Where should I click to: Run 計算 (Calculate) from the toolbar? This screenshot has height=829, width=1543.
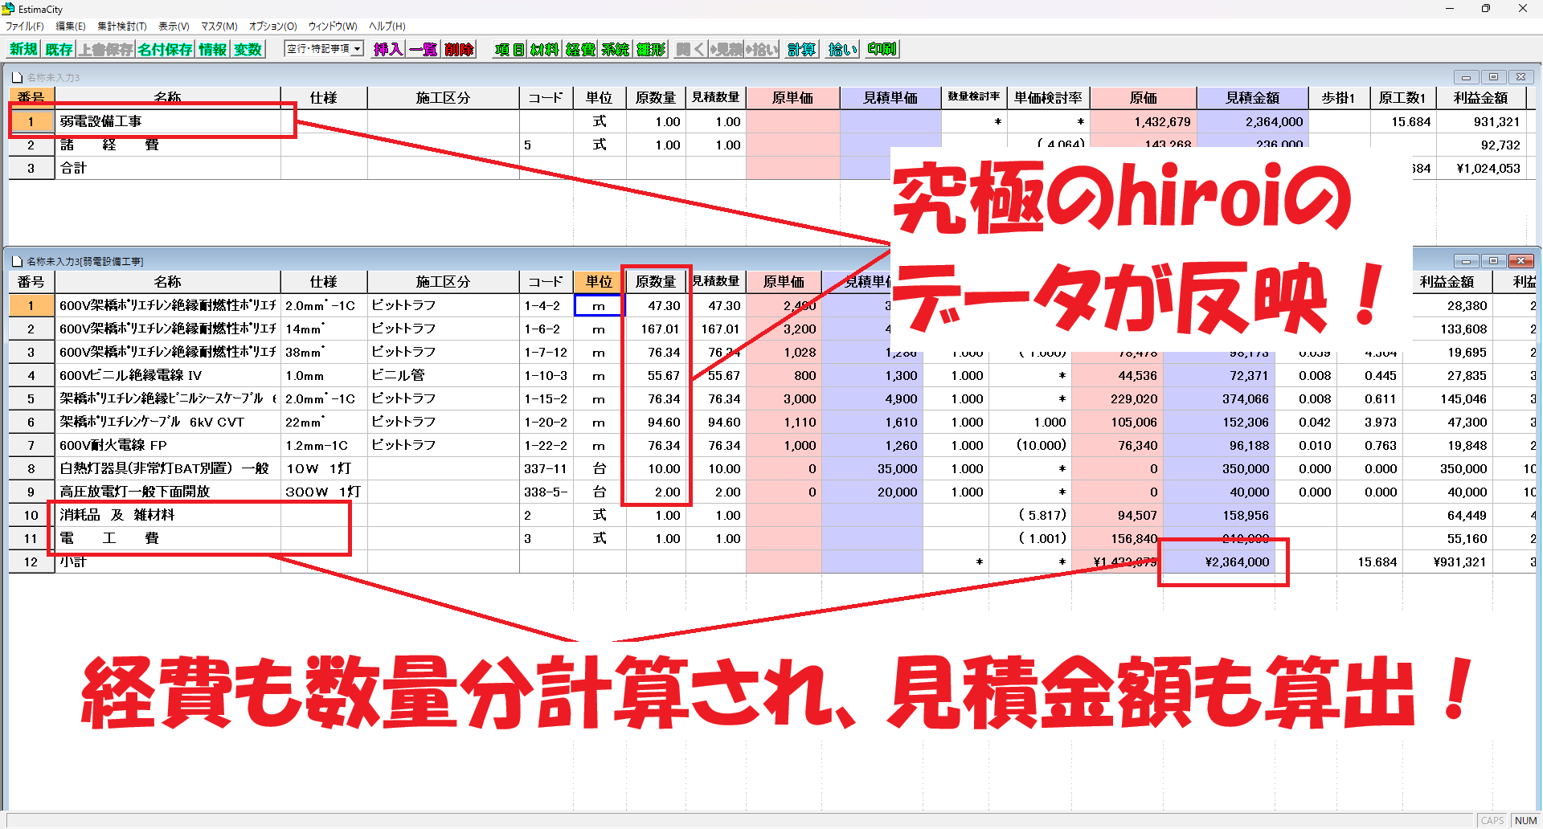pyautogui.click(x=801, y=49)
